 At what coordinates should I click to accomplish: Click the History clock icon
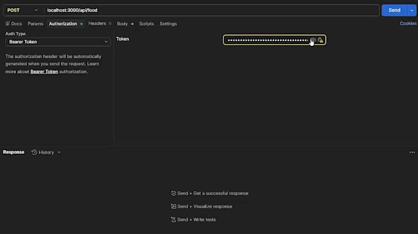tap(34, 152)
